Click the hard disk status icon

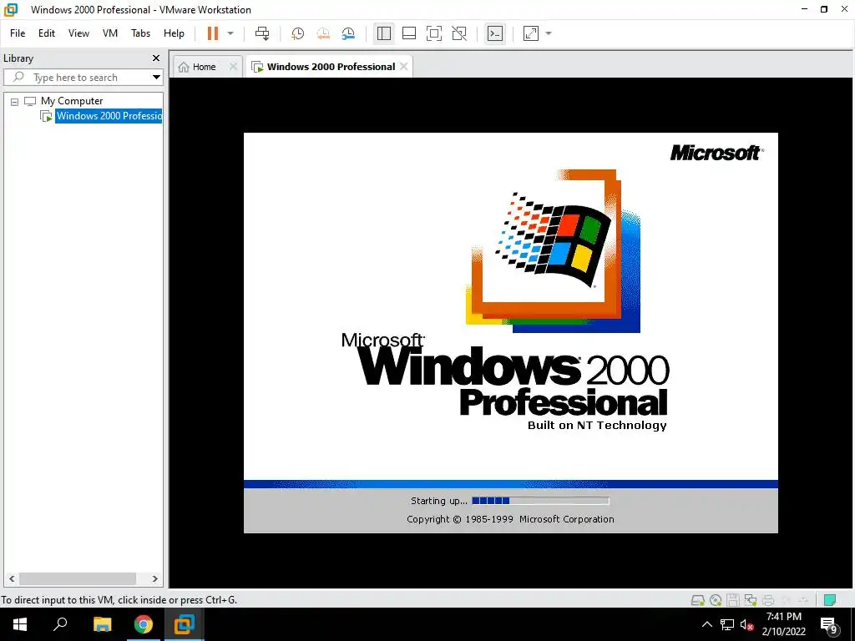click(697, 600)
